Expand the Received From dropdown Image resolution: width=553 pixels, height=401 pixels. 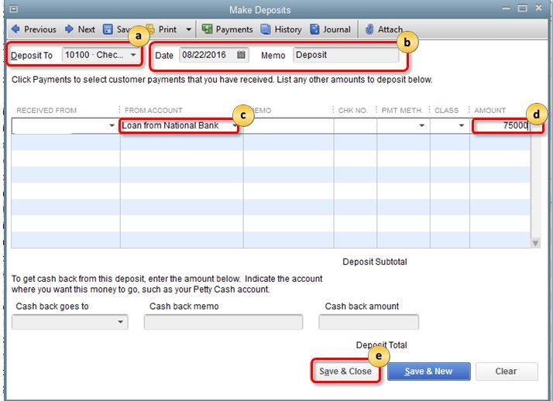112,125
